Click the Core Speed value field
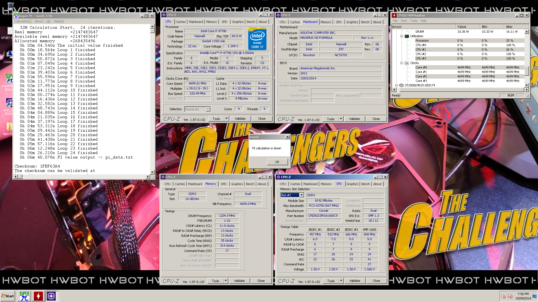 (198, 83)
